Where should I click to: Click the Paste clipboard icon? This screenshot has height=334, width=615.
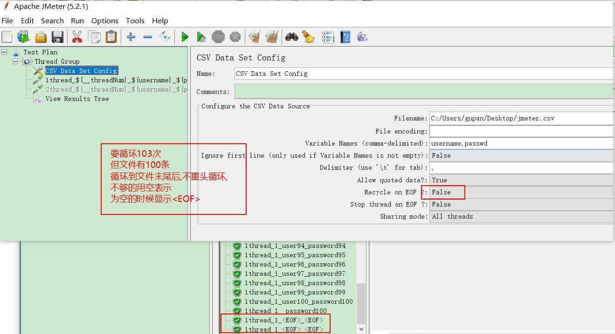click(x=111, y=37)
